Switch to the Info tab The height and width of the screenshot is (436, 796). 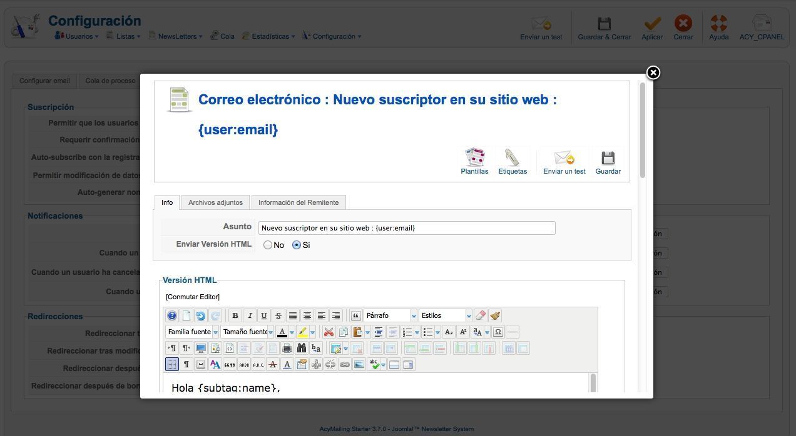click(167, 202)
